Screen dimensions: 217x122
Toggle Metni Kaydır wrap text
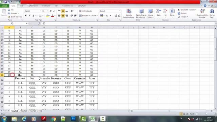click(85, 11)
